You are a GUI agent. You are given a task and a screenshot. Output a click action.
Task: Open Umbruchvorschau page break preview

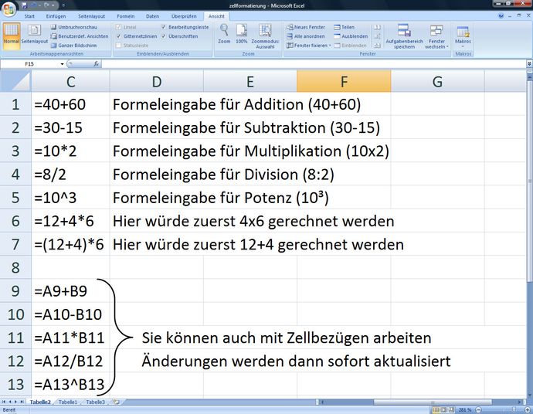tap(73, 27)
